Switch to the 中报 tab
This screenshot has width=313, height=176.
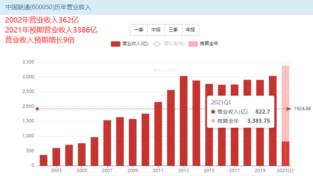click(x=156, y=30)
